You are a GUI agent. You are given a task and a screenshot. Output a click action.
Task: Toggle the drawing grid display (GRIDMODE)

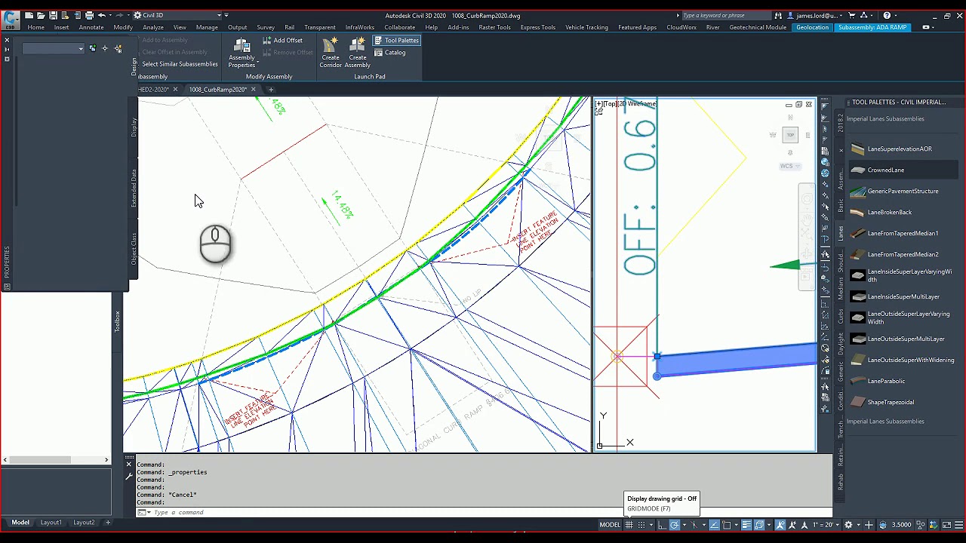click(629, 525)
